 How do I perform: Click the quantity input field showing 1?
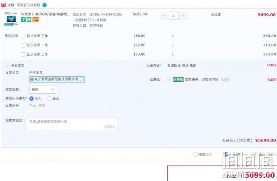click(174, 16)
